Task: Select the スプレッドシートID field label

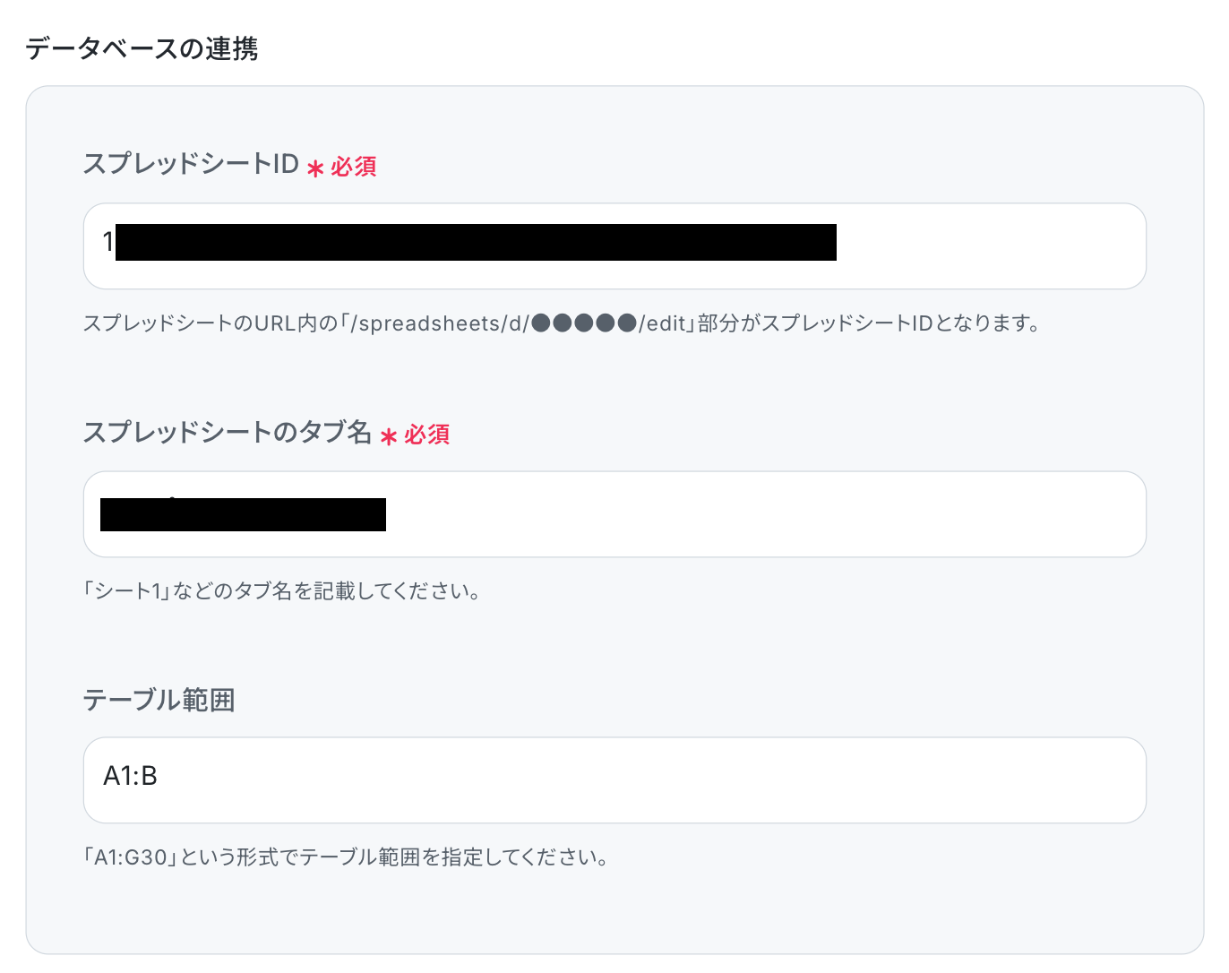Action: 191,164
